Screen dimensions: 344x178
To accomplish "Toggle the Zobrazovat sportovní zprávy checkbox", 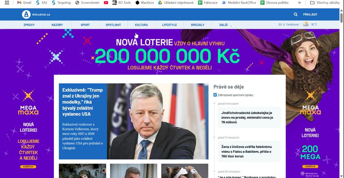I will pyautogui.click(x=215, y=95).
